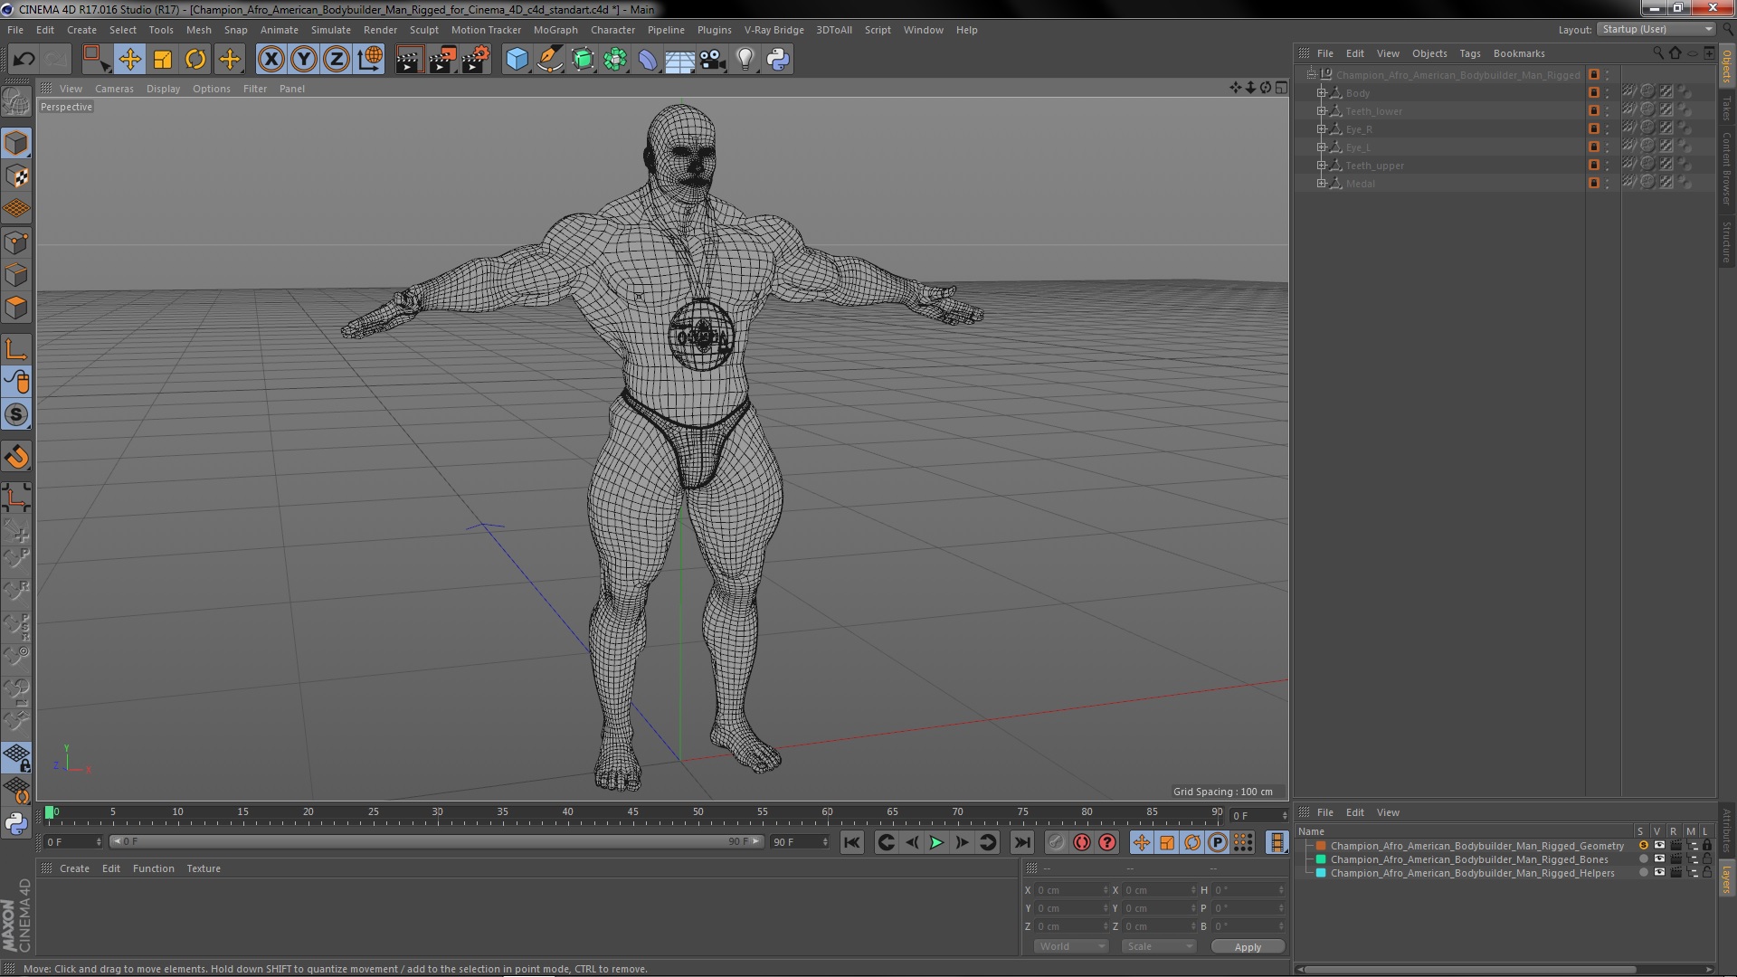
Task: Toggle lock on Helpers layer
Action: (x=1707, y=873)
